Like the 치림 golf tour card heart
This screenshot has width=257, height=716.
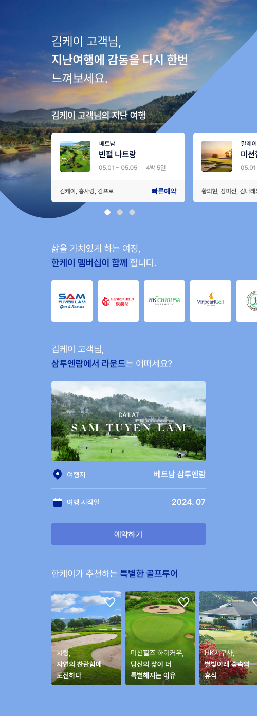(x=110, y=602)
